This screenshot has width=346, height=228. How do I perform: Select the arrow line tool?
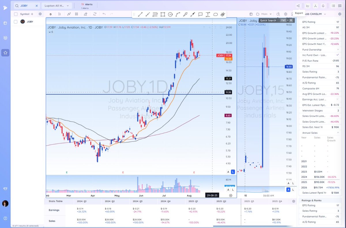(193, 14)
